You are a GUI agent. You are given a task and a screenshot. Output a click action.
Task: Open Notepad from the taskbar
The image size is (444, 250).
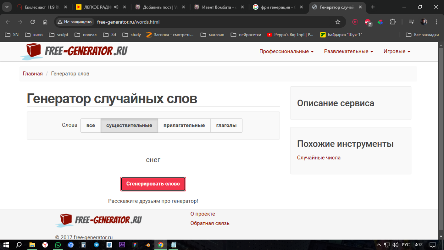coord(173,245)
